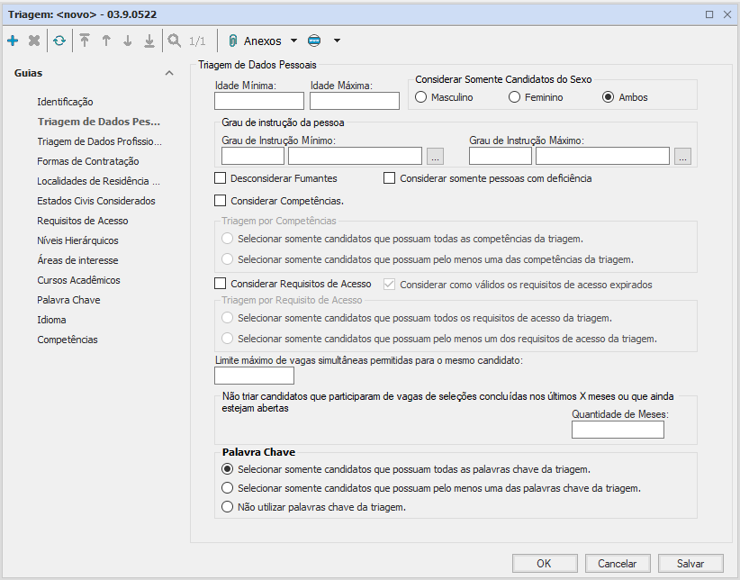Select the Masculino radio button
This screenshot has height=580, width=740.
pyautogui.click(x=421, y=97)
